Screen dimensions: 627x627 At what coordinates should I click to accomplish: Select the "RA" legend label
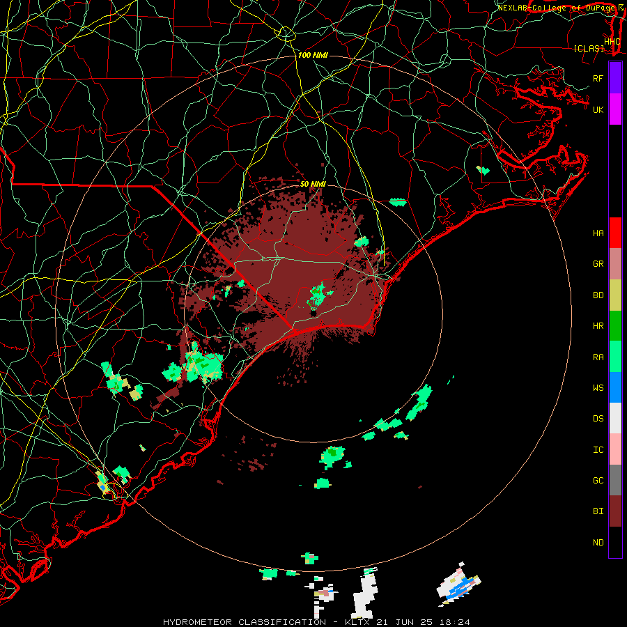tap(598, 357)
